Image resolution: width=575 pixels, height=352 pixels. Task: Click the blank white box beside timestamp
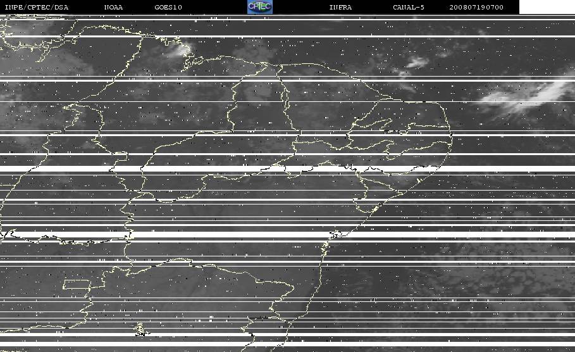tap(547, 7)
